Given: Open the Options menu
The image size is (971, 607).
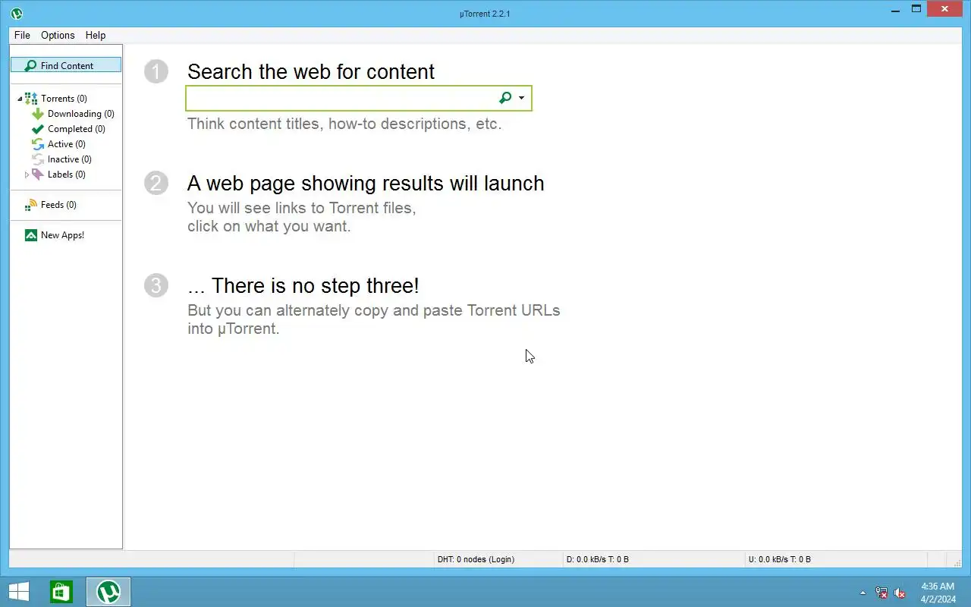Looking at the screenshot, I should pyautogui.click(x=58, y=35).
